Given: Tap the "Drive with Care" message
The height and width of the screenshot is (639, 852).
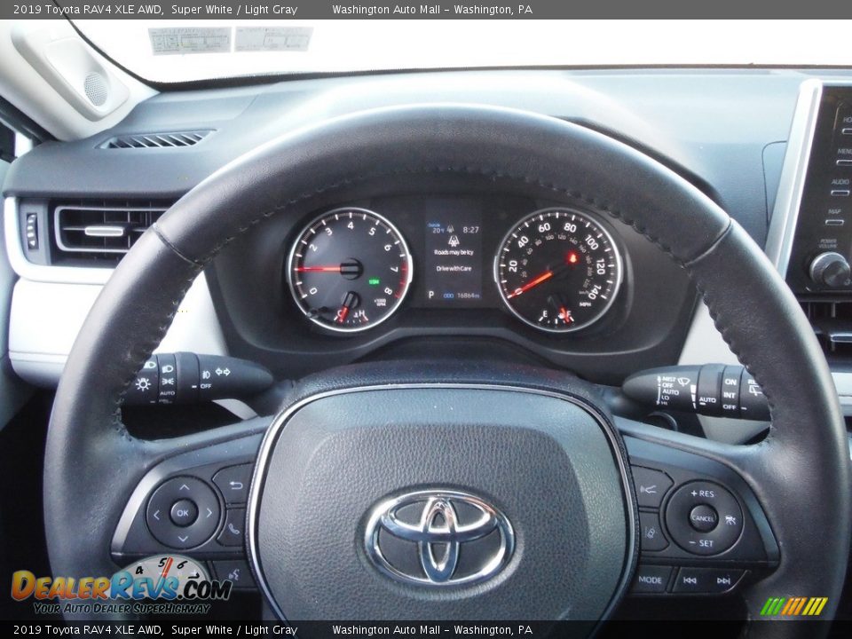Looking at the screenshot, I should (x=454, y=268).
